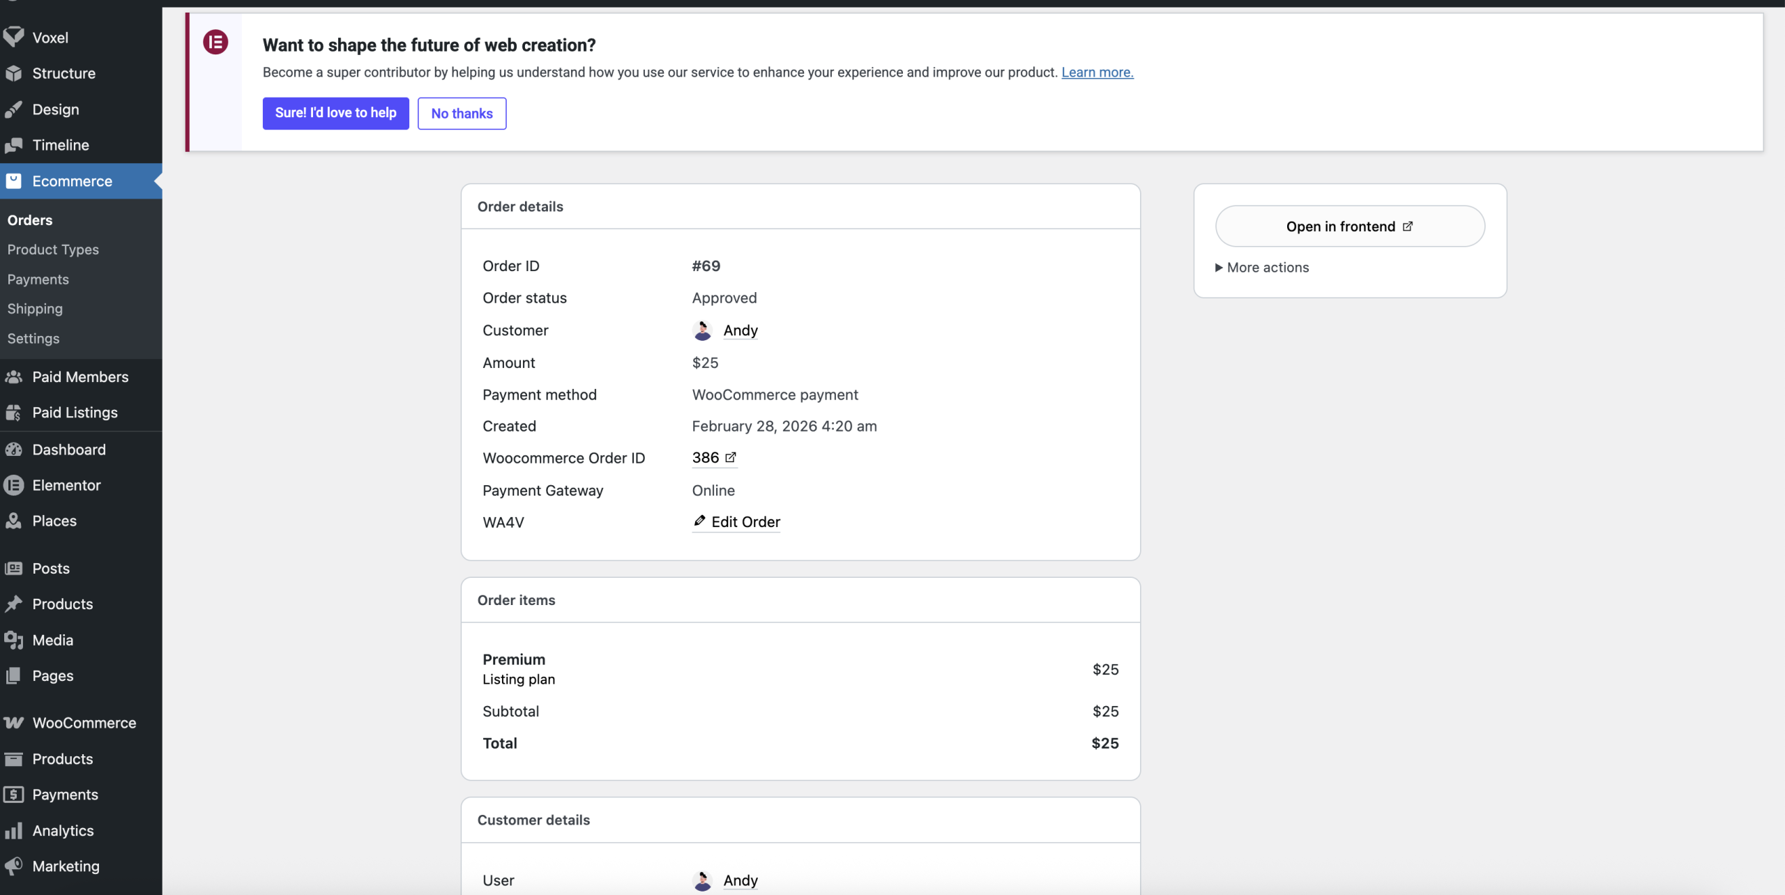1785x895 pixels.
Task: Click the Edit Order pencil link
Action: click(736, 522)
